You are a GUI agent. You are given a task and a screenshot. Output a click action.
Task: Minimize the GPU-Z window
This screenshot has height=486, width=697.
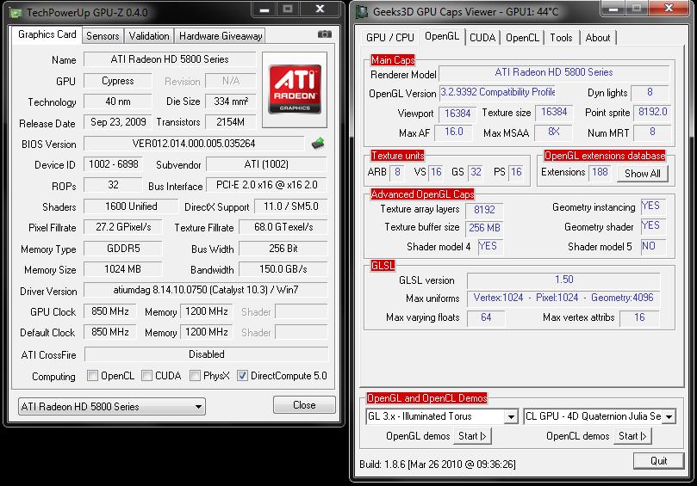point(264,9)
